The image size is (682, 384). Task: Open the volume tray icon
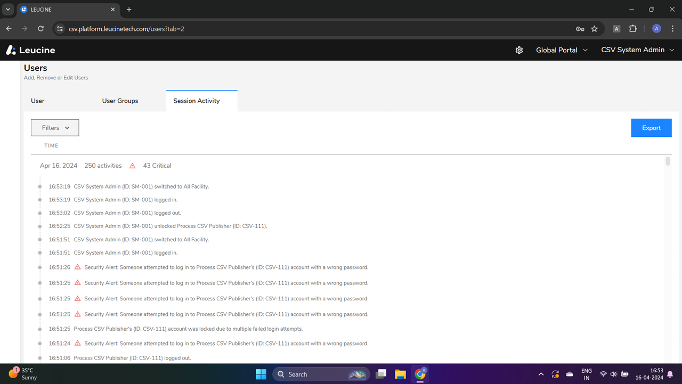[613, 374]
